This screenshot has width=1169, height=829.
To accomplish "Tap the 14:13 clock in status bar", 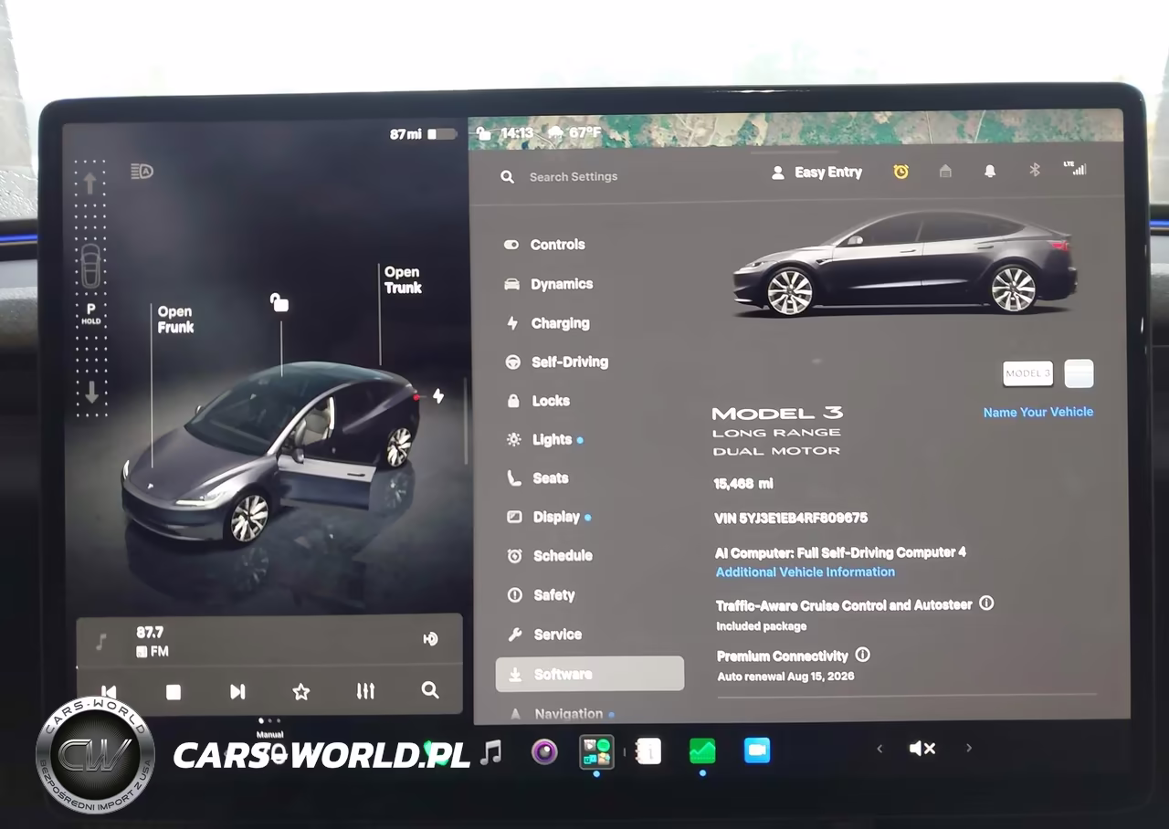I will point(517,133).
